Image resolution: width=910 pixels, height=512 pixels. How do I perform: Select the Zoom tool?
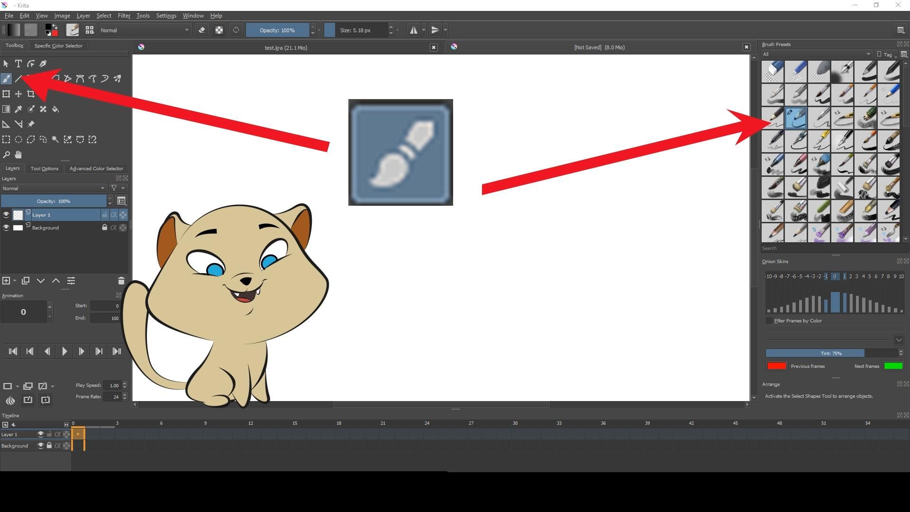[6, 154]
